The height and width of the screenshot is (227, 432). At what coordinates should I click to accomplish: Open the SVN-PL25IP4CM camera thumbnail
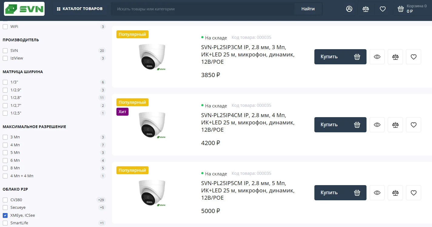152,125
